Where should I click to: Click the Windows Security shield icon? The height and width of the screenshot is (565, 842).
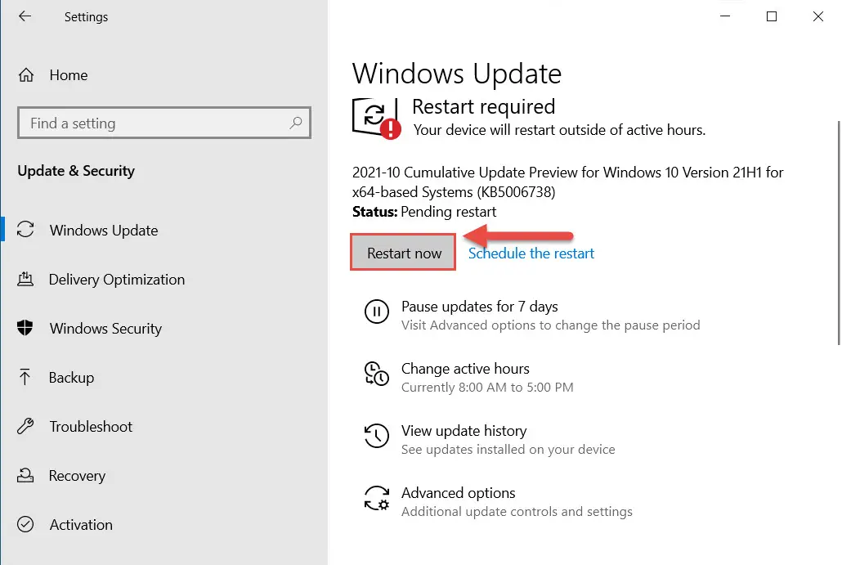[25, 328]
